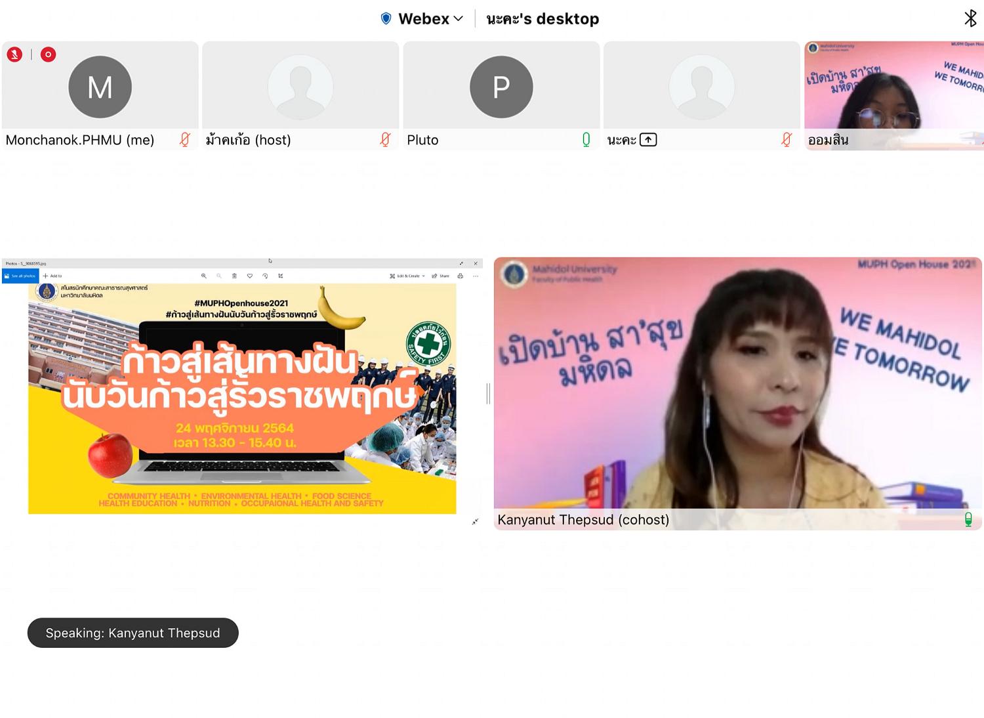Click the Photos window maximize arrows icon
Image resolution: width=984 pixels, height=718 pixels.
tap(461, 263)
